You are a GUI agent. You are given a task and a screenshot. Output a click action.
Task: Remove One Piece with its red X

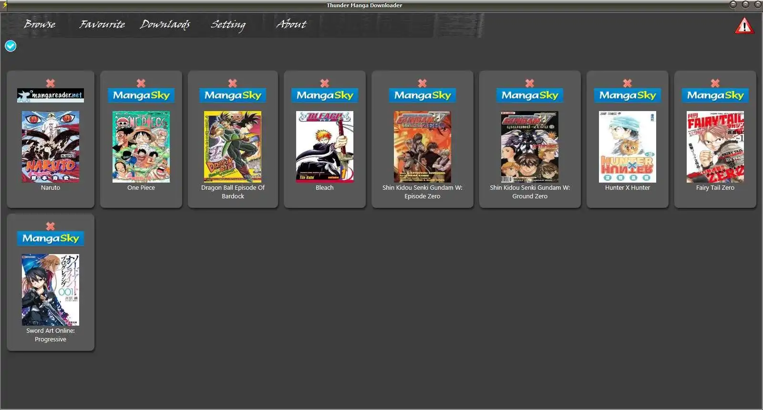[x=141, y=83]
